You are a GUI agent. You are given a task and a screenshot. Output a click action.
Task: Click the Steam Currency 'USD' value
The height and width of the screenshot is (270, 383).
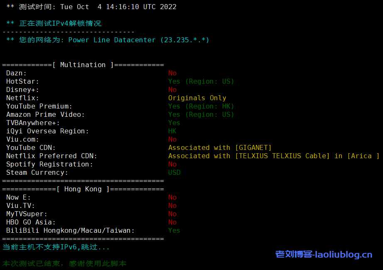[x=174, y=172]
